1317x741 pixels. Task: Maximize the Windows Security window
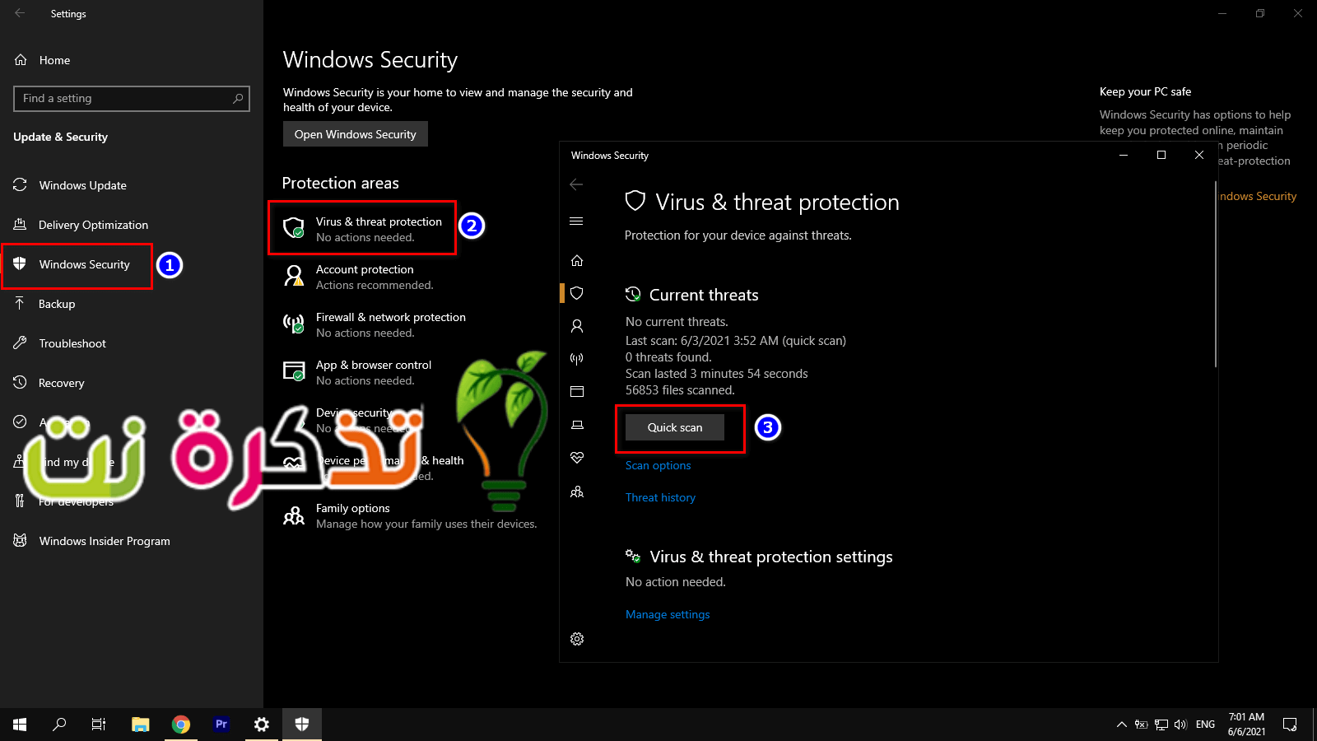[x=1161, y=155]
